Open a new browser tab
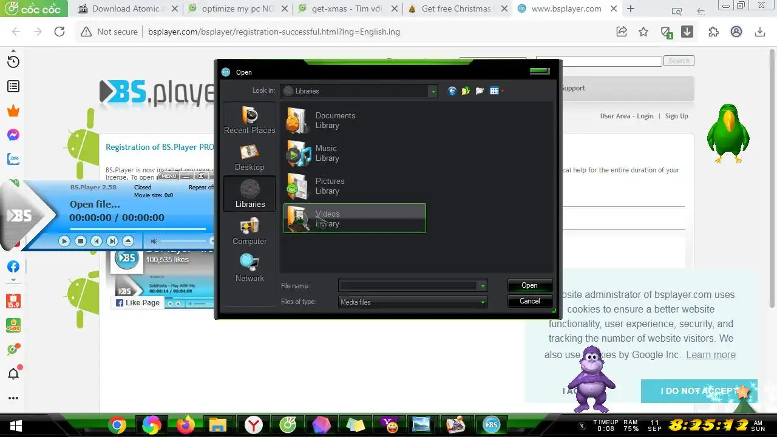The width and height of the screenshot is (777, 437). point(631,8)
